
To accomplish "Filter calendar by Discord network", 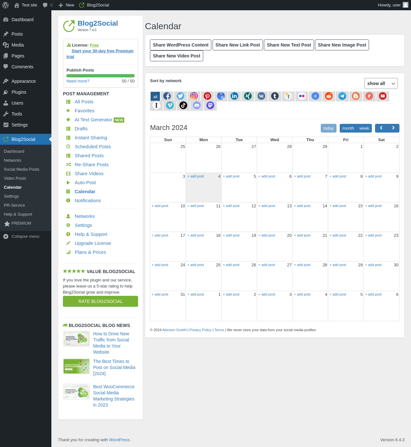I will click(197, 105).
